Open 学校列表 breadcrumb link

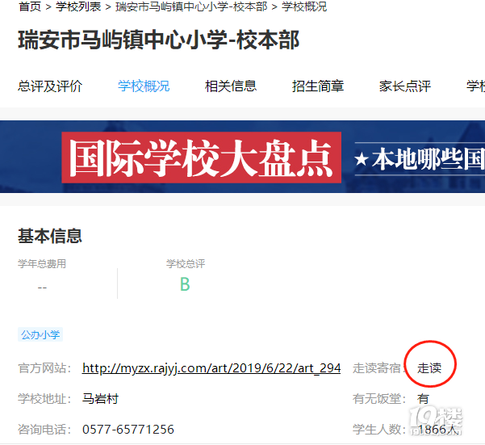click(78, 6)
